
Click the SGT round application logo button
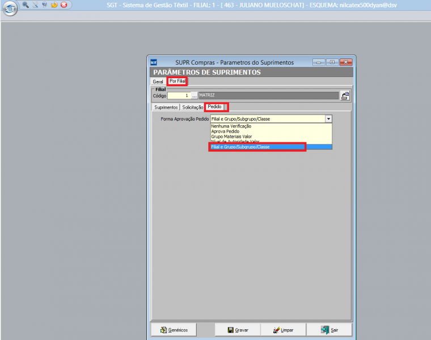click(10, 10)
